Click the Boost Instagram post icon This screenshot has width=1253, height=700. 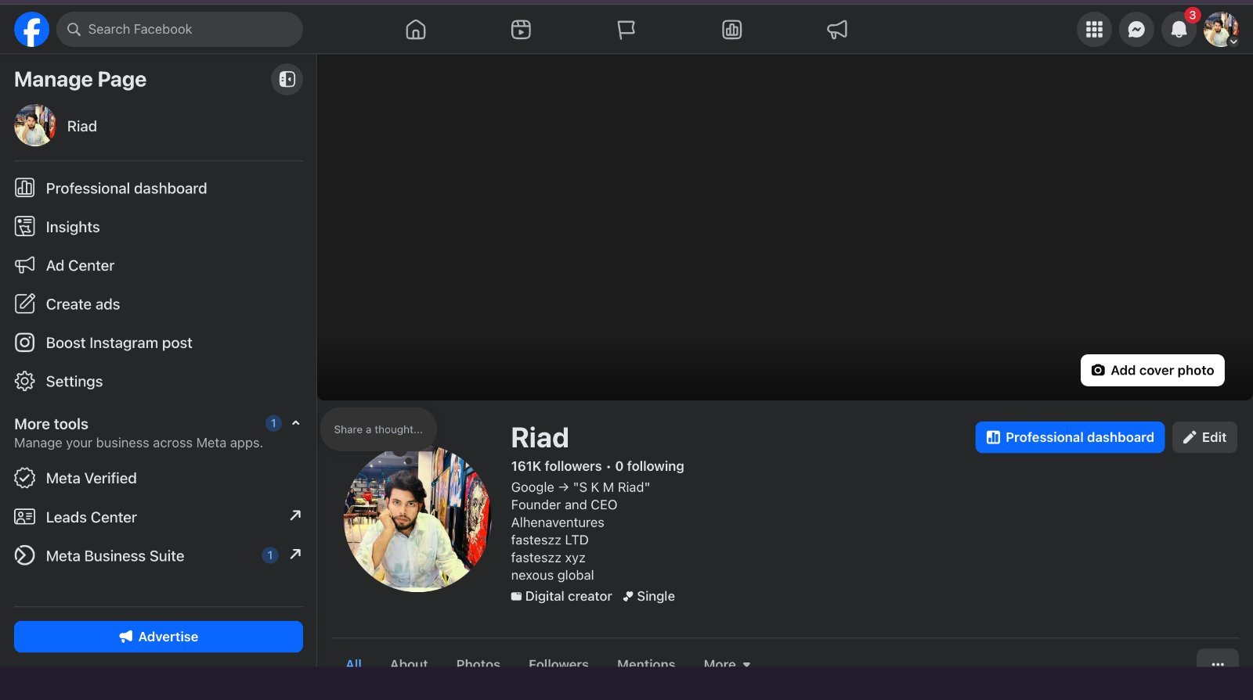(25, 343)
